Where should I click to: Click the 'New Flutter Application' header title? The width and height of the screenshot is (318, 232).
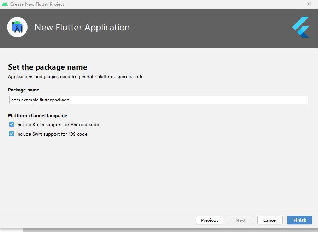click(x=82, y=27)
